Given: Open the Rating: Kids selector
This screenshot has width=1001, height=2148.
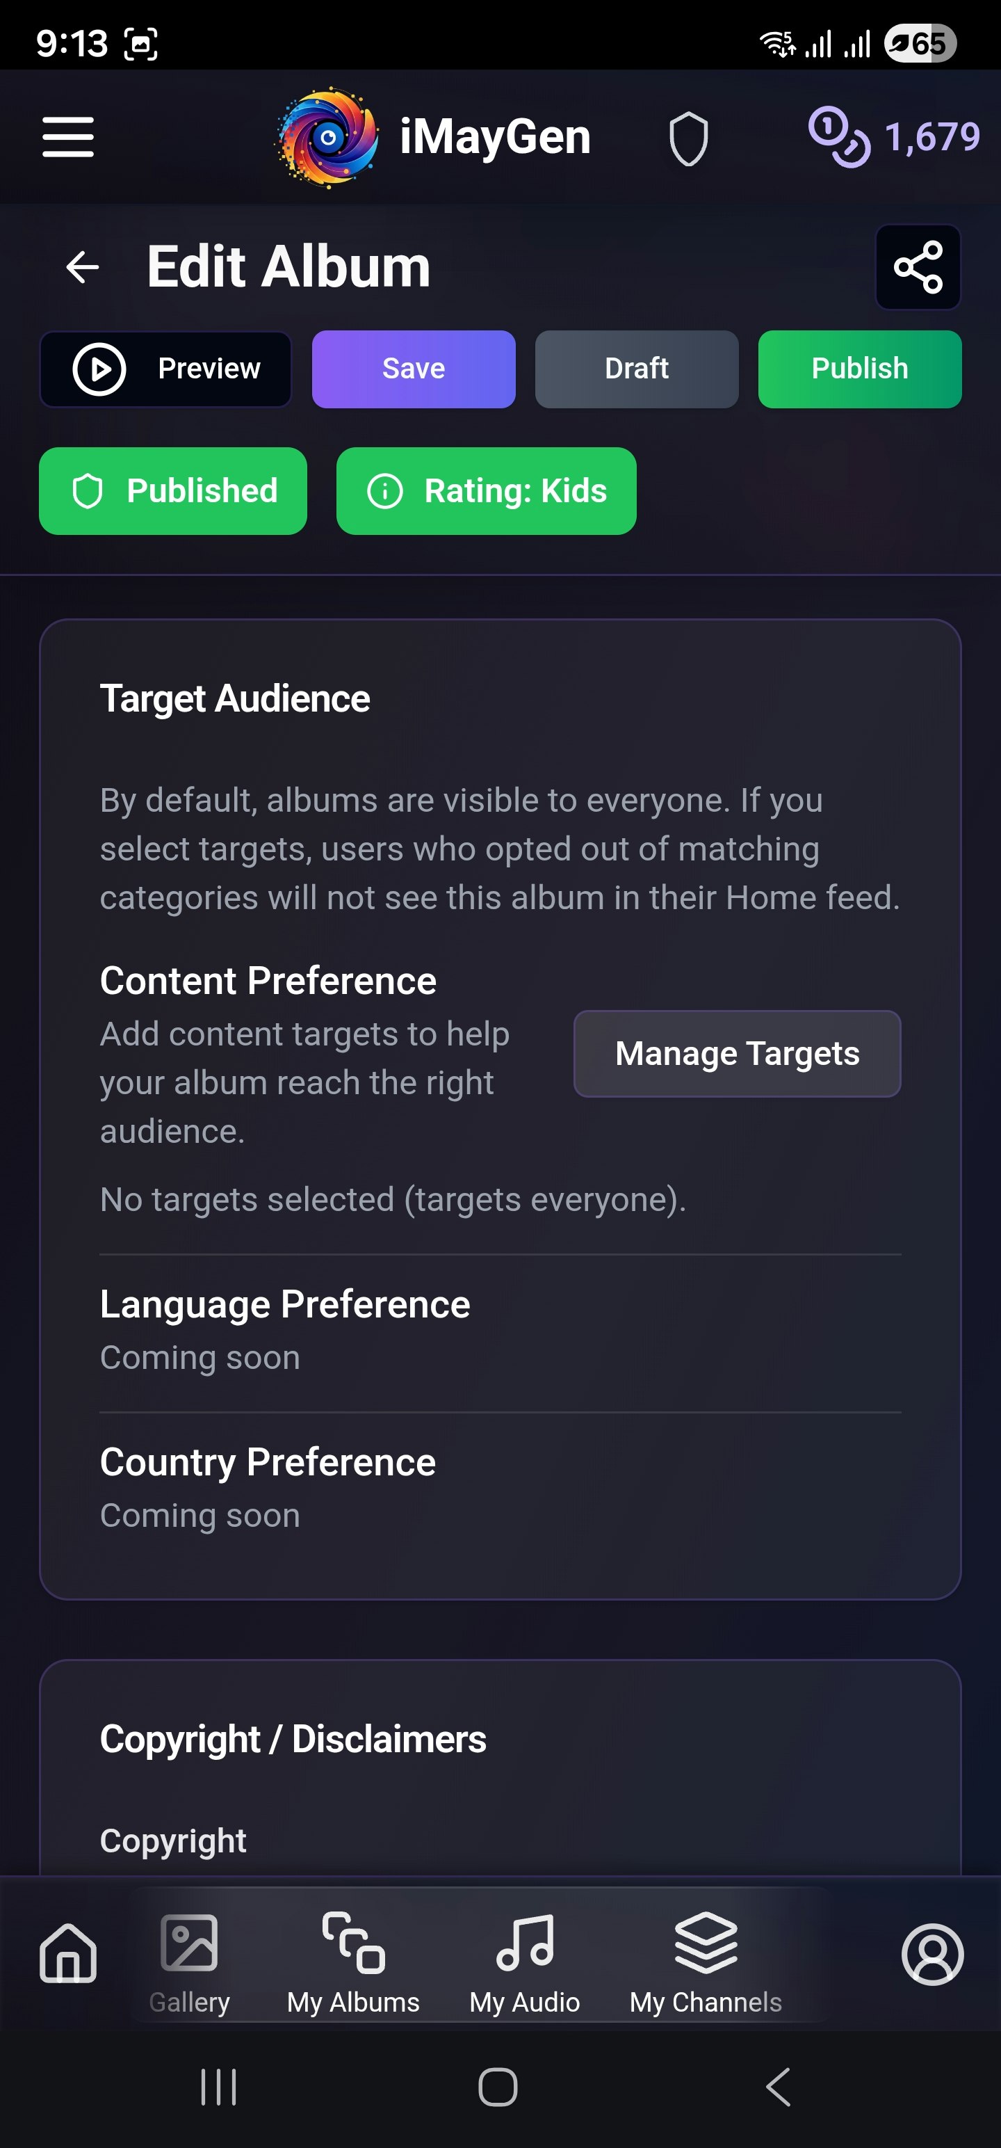Looking at the screenshot, I should coord(486,490).
